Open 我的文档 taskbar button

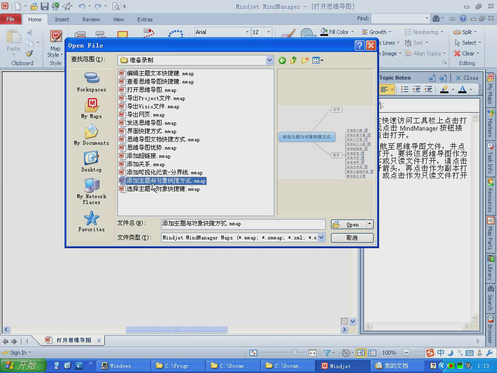pos(397,366)
